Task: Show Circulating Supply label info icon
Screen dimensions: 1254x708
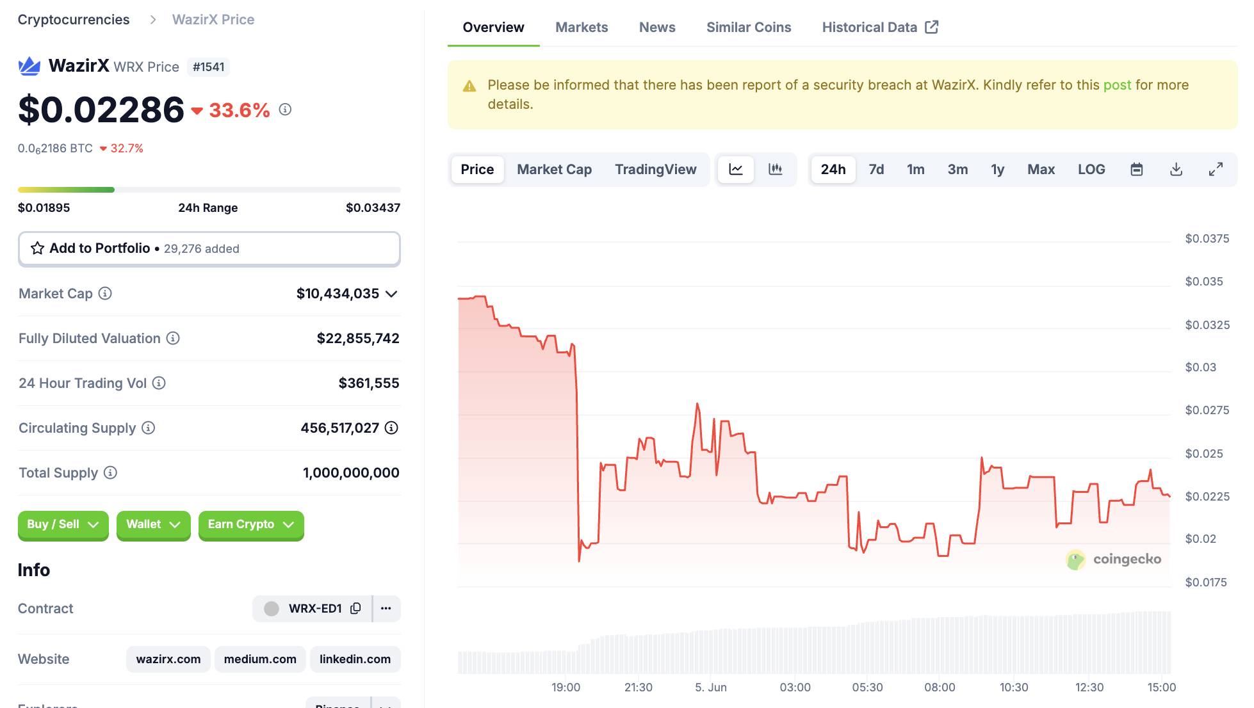Action: [148, 428]
